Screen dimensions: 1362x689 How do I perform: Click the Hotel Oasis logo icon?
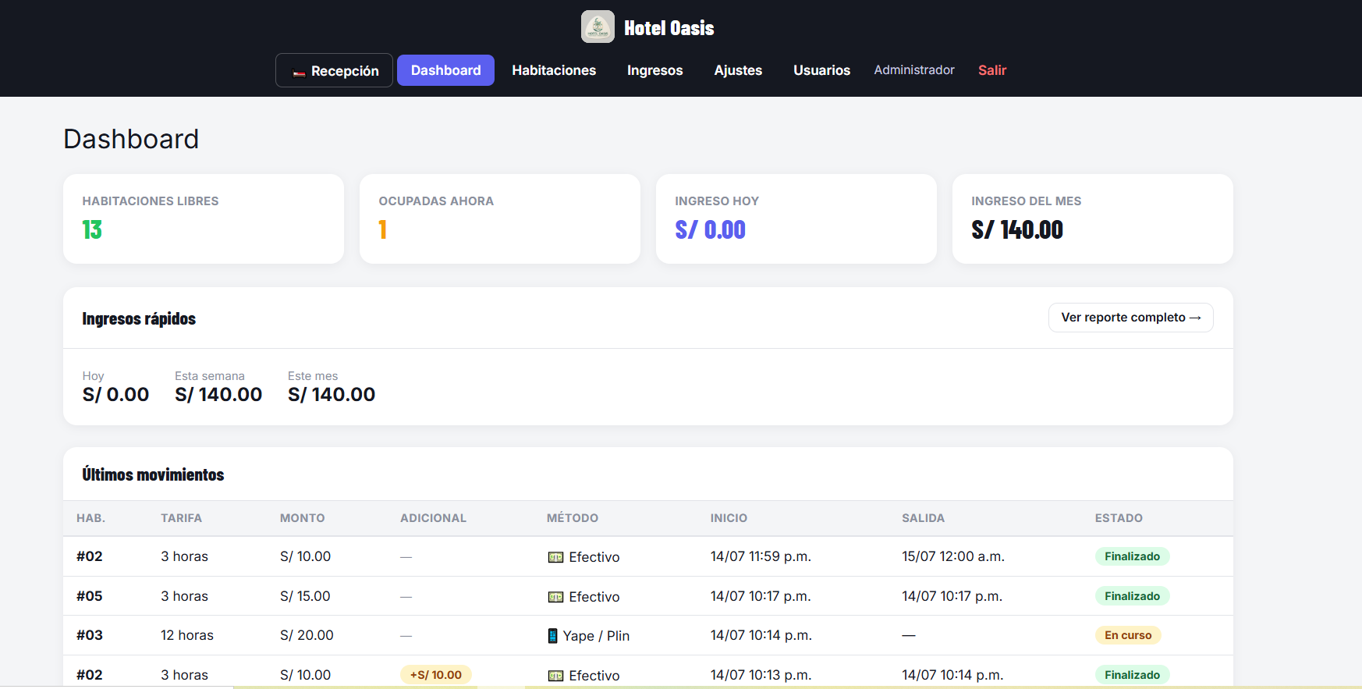pos(598,27)
